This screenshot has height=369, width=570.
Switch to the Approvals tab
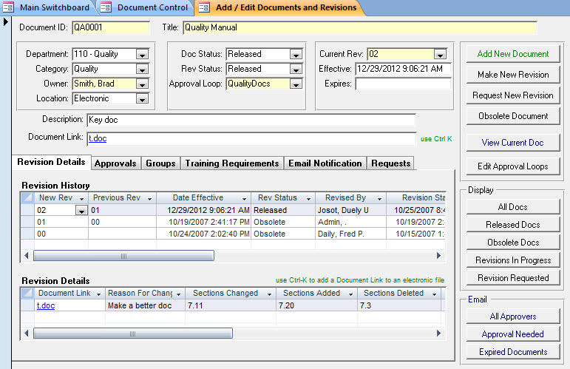point(115,163)
